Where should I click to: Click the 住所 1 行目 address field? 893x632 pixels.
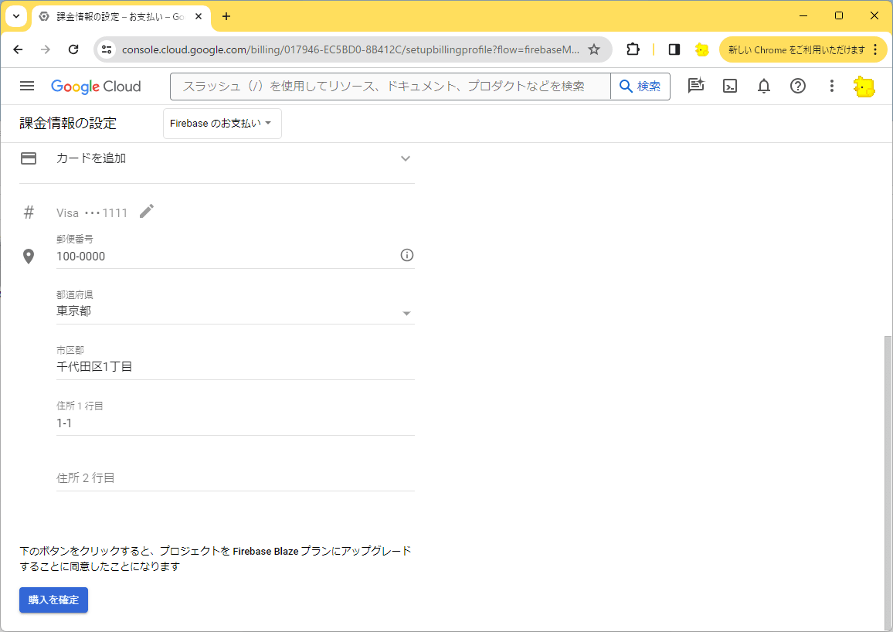235,423
